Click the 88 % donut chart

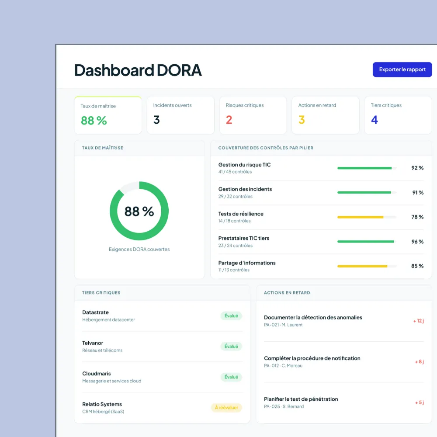pyautogui.click(x=139, y=211)
